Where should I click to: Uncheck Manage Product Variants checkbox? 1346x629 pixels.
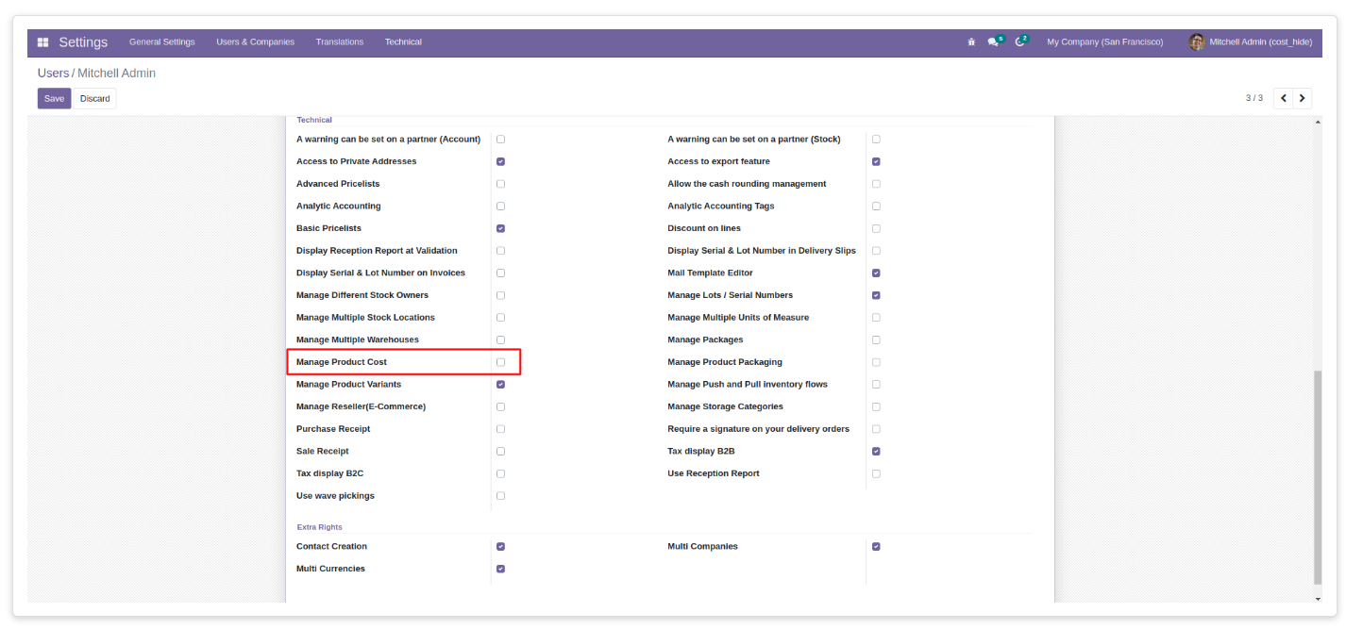pyautogui.click(x=500, y=384)
